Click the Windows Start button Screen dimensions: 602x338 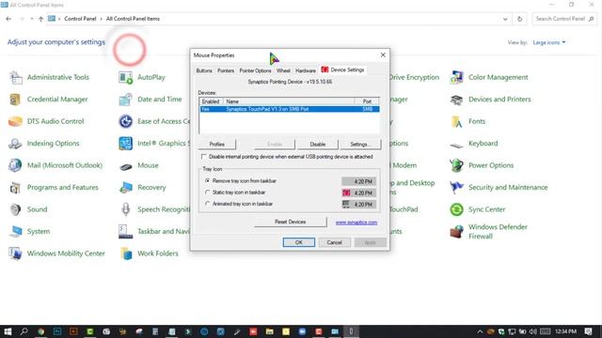(8, 331)
